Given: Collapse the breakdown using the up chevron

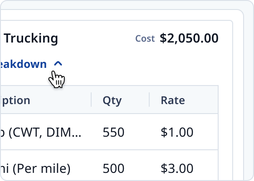Looking at the screenshot, I should click(x=58, y=64).
